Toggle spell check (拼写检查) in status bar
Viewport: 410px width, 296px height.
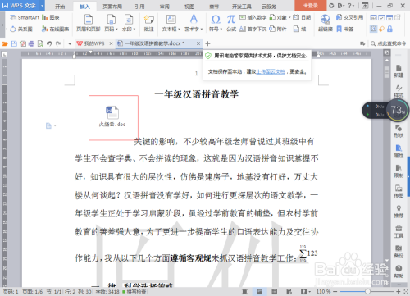134,292
